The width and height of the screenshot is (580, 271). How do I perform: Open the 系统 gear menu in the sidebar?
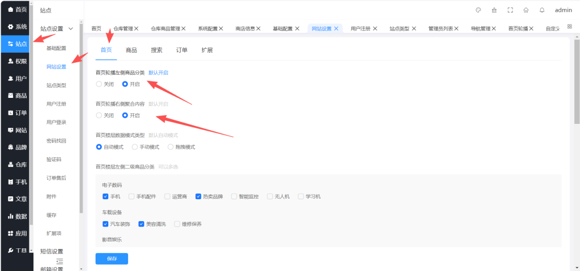pyautogui.click(x=16, y=27)
